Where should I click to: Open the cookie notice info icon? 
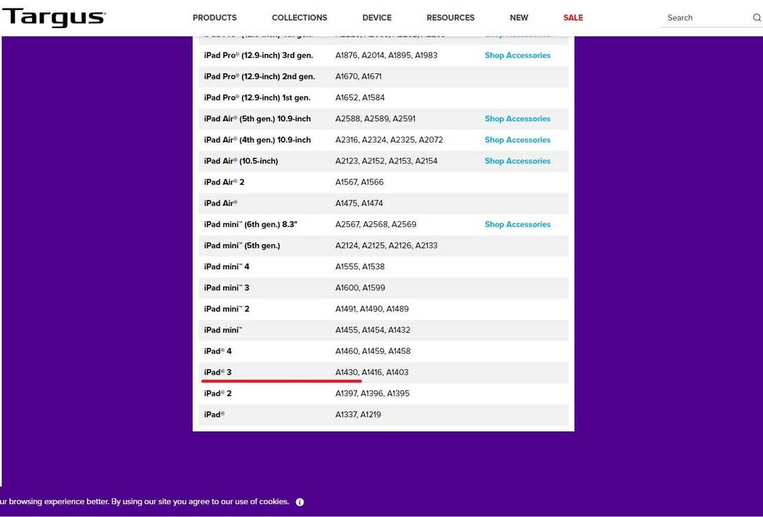tap(300, 502)
